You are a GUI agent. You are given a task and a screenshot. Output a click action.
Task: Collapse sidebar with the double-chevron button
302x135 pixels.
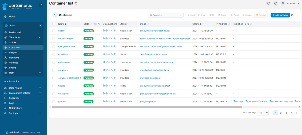pos(41,5)
